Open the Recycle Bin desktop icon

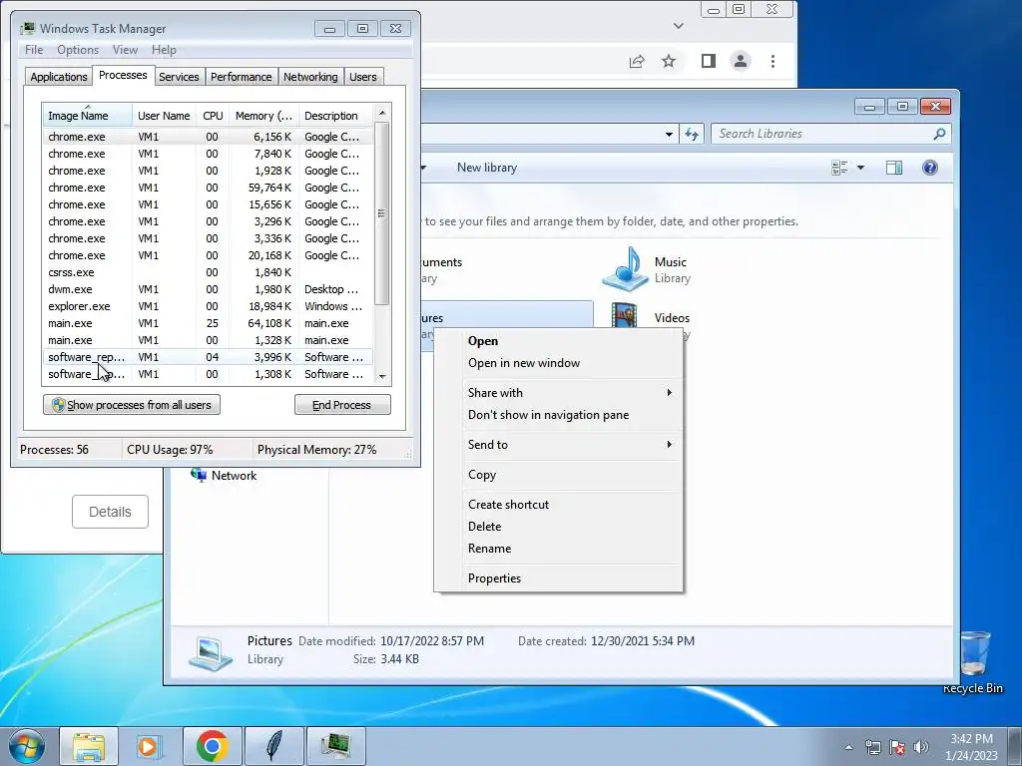[973, 662]
